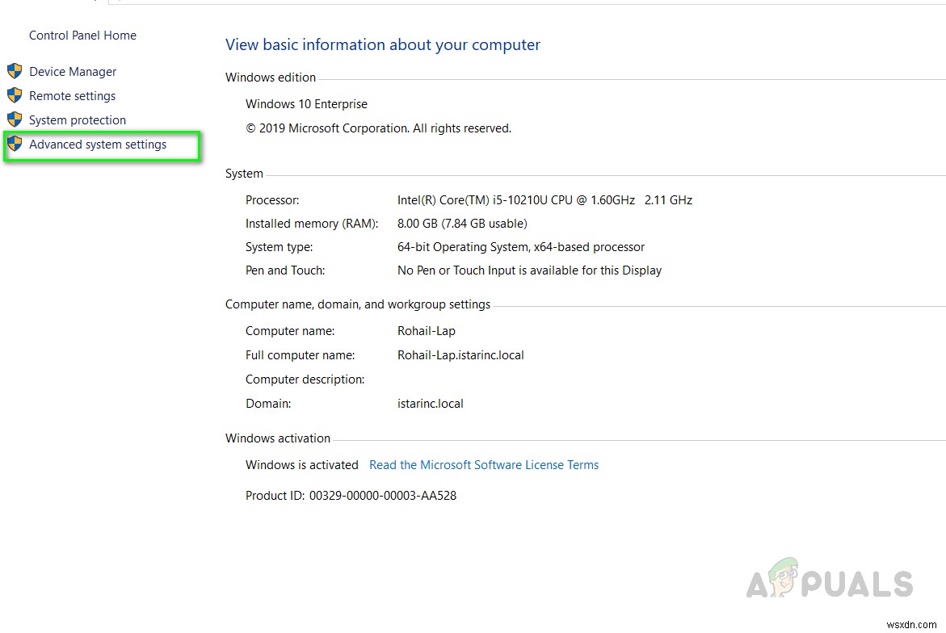This screenshot has width=946, height=633.
Task: Click the '© 2019 Microsoft Corporation' copyright line
Action: [x=378, y=128]
